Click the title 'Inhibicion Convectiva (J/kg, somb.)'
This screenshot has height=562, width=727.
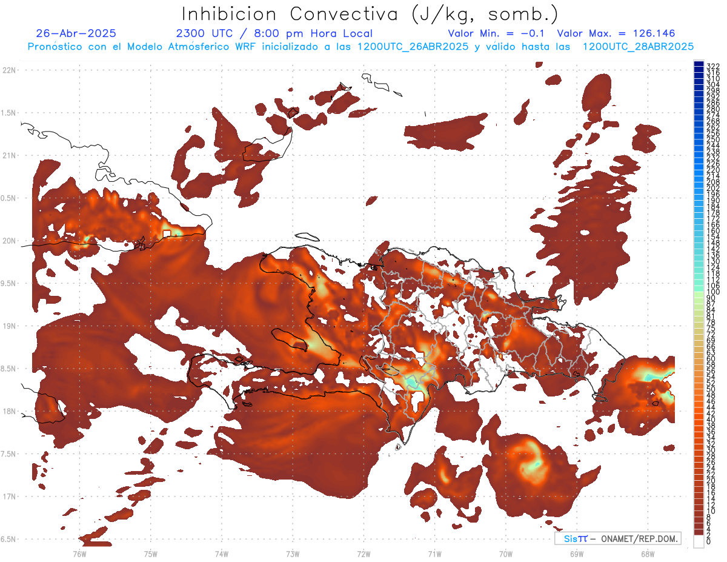click(x=370, y=14)
